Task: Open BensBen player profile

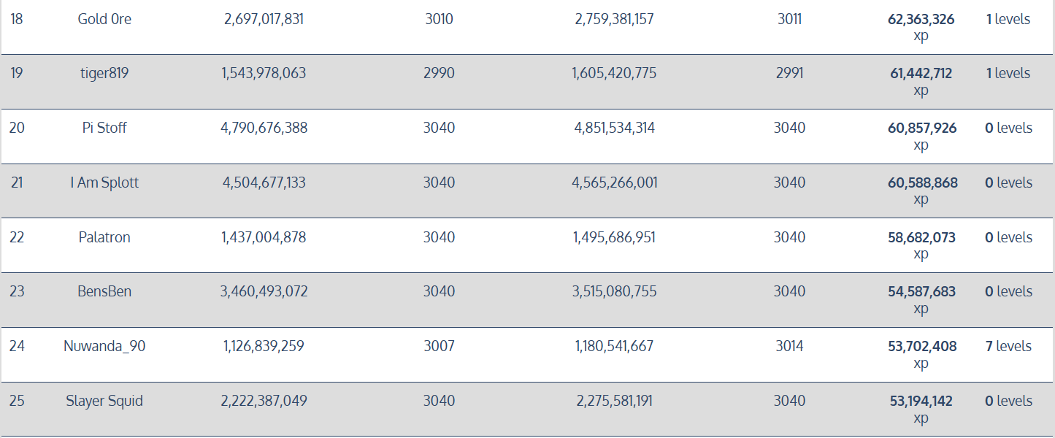Action: [x=104, y=291]
